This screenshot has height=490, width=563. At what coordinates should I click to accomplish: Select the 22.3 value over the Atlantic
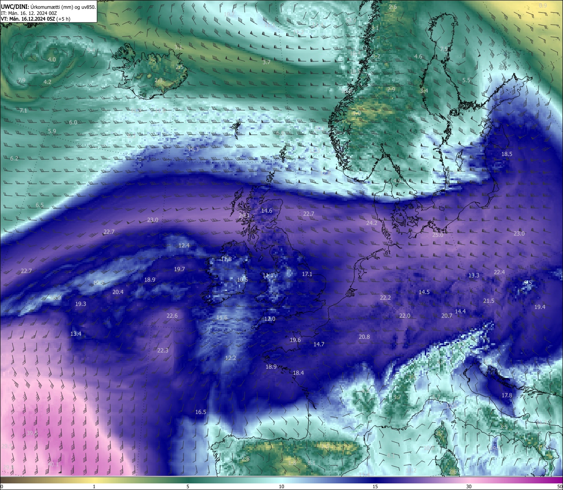coord(163,351)
